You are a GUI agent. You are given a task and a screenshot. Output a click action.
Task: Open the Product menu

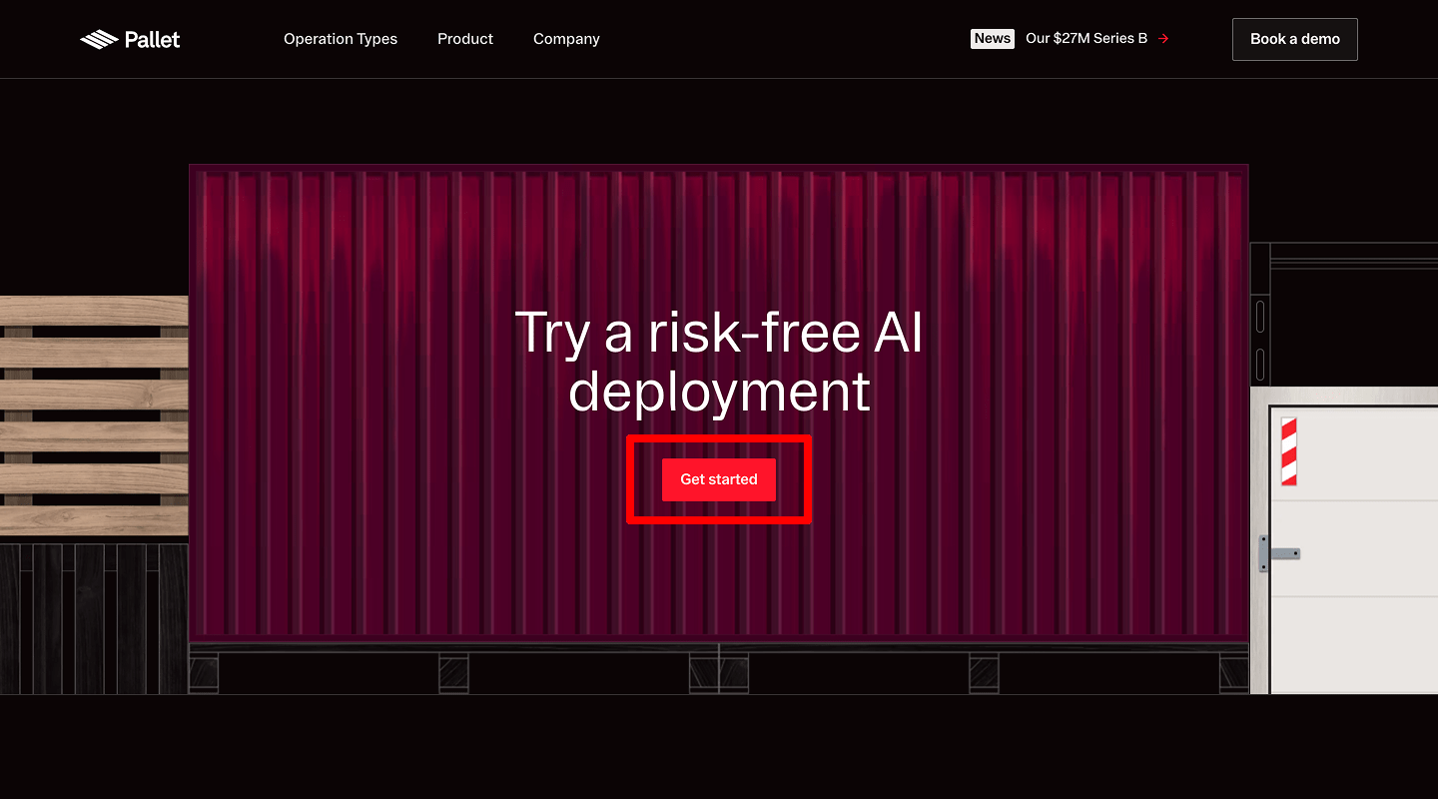tap(465, 39)
